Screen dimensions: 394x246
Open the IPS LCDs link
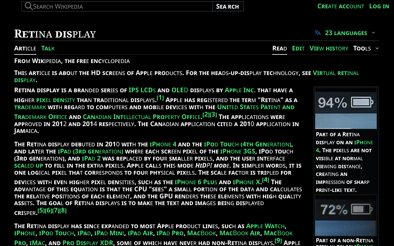coord(142,90)
